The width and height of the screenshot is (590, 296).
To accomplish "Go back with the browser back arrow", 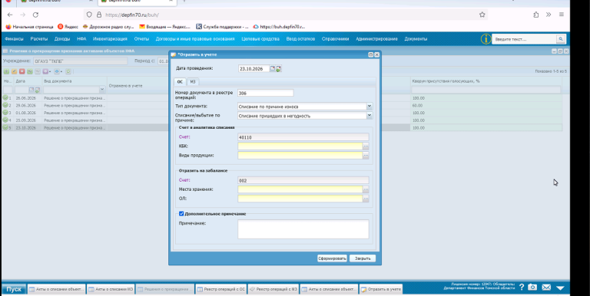I will (x=10, y=15).
